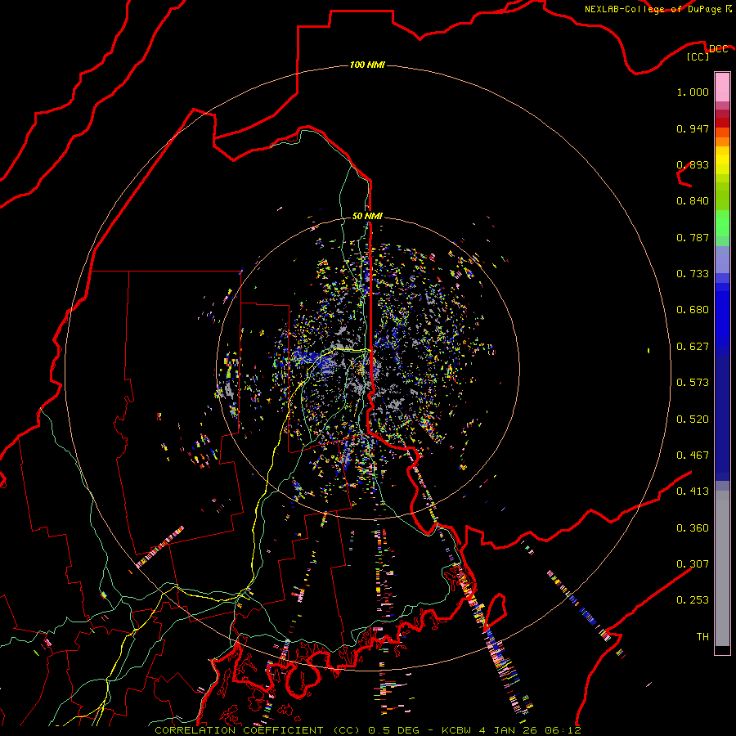
Task: Pick the black segment at colorbar bottom
Action: click(x=722, y=649)
